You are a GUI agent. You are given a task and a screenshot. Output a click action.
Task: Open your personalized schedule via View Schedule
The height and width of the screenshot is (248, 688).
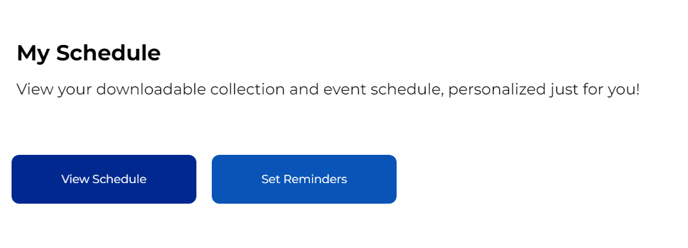104,179
